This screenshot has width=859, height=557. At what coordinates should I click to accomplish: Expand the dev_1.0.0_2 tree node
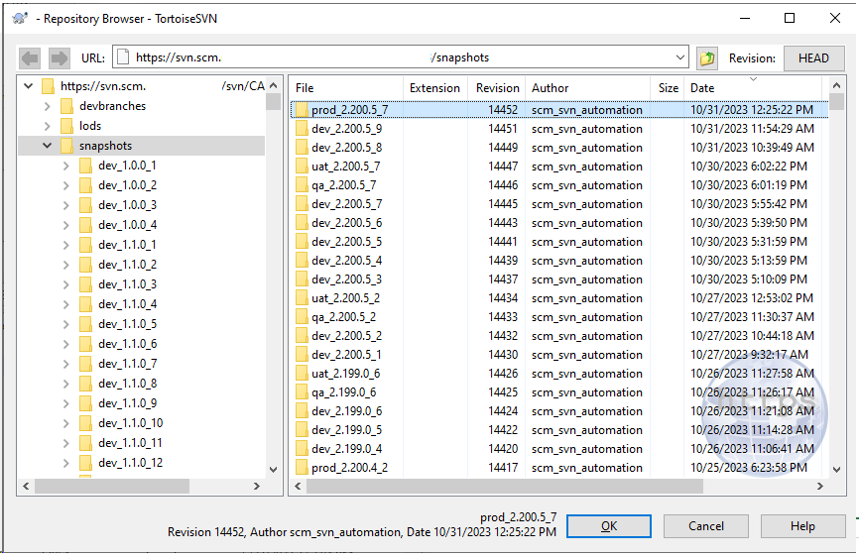[66, 185]
